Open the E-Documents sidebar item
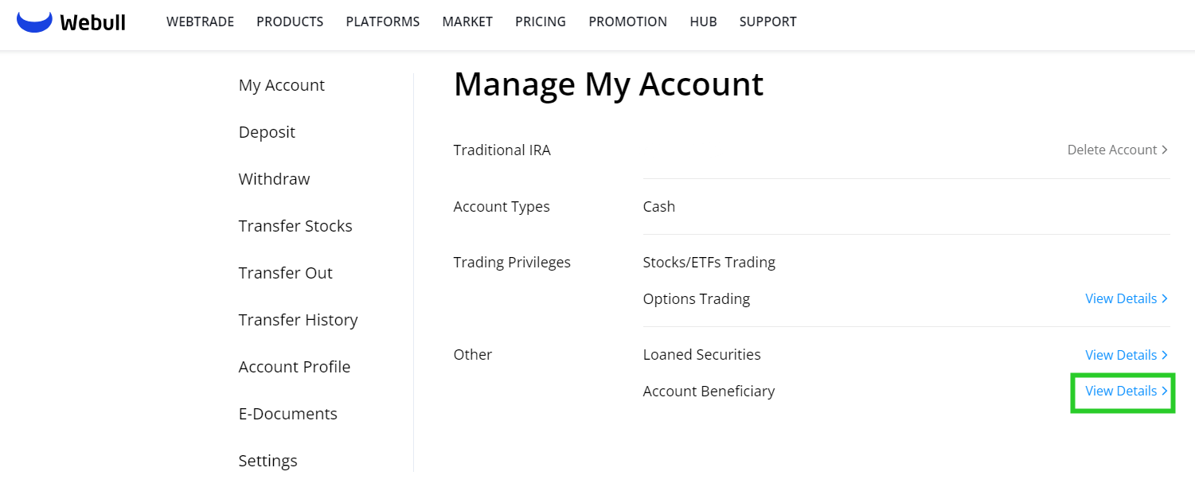The height and width of the screenshot is (491, 1195). [x=288, y=414]
